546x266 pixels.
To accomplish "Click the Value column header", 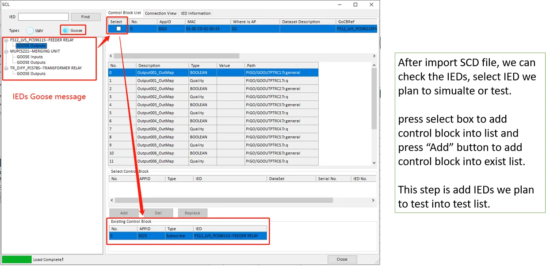I will pos(231,65).
